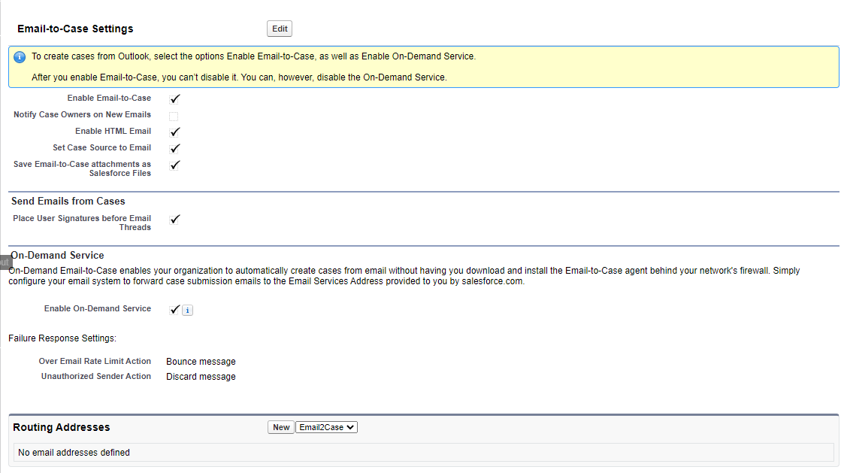Click the Routing Addresses section header bar
844x473 pixels.
click(61, 426)
